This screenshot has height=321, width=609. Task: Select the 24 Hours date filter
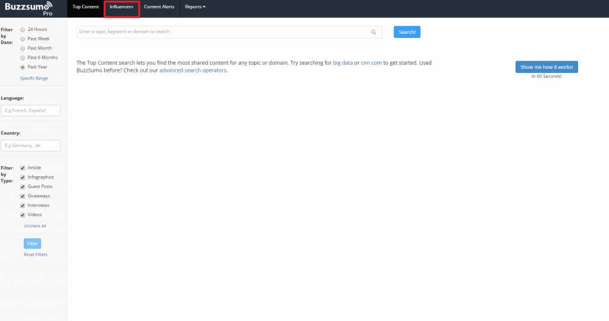pos(23,30)
